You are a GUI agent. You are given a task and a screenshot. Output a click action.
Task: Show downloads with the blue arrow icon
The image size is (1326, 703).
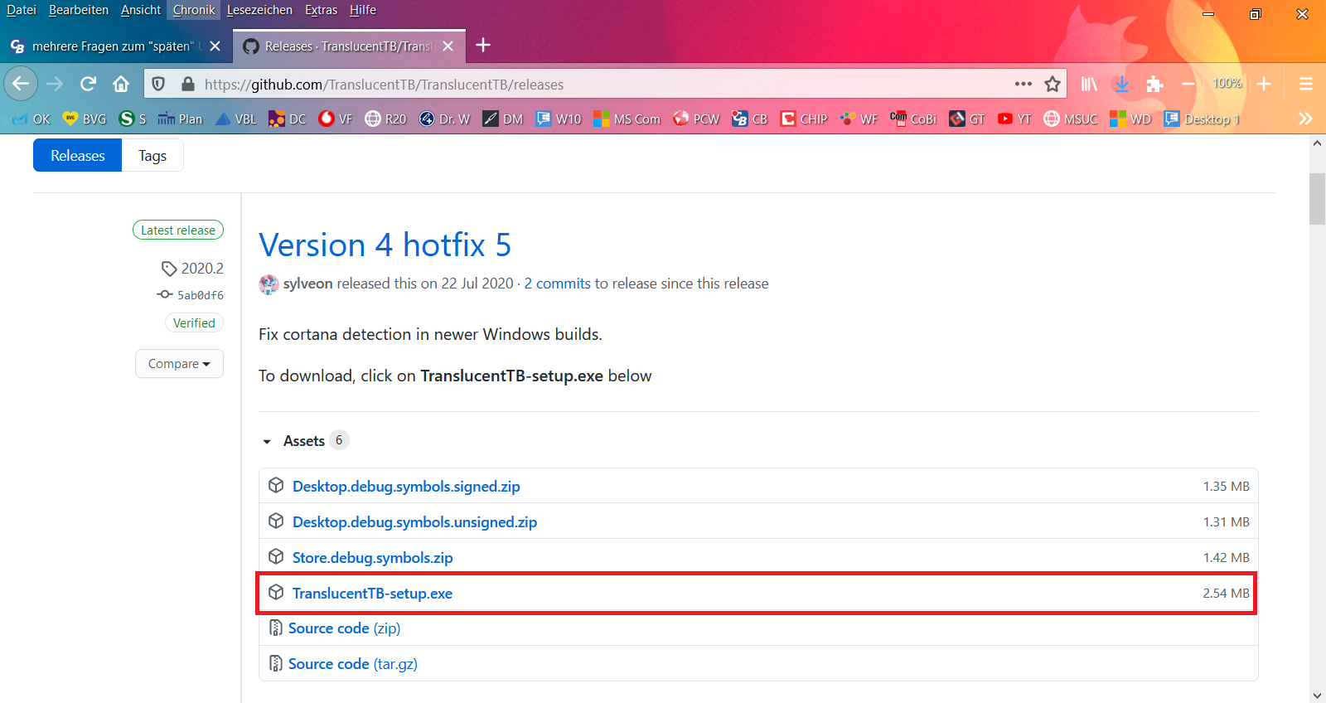pyautogui.click(x=1122, y=84)
